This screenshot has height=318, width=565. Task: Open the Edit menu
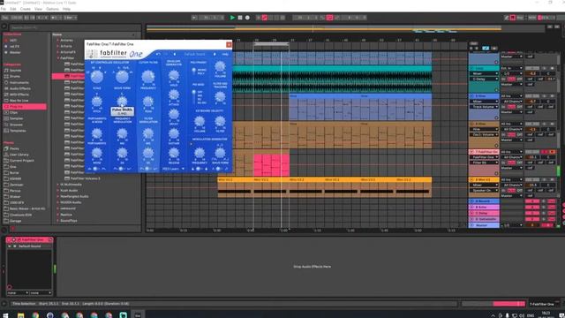[x=13, y=9]
